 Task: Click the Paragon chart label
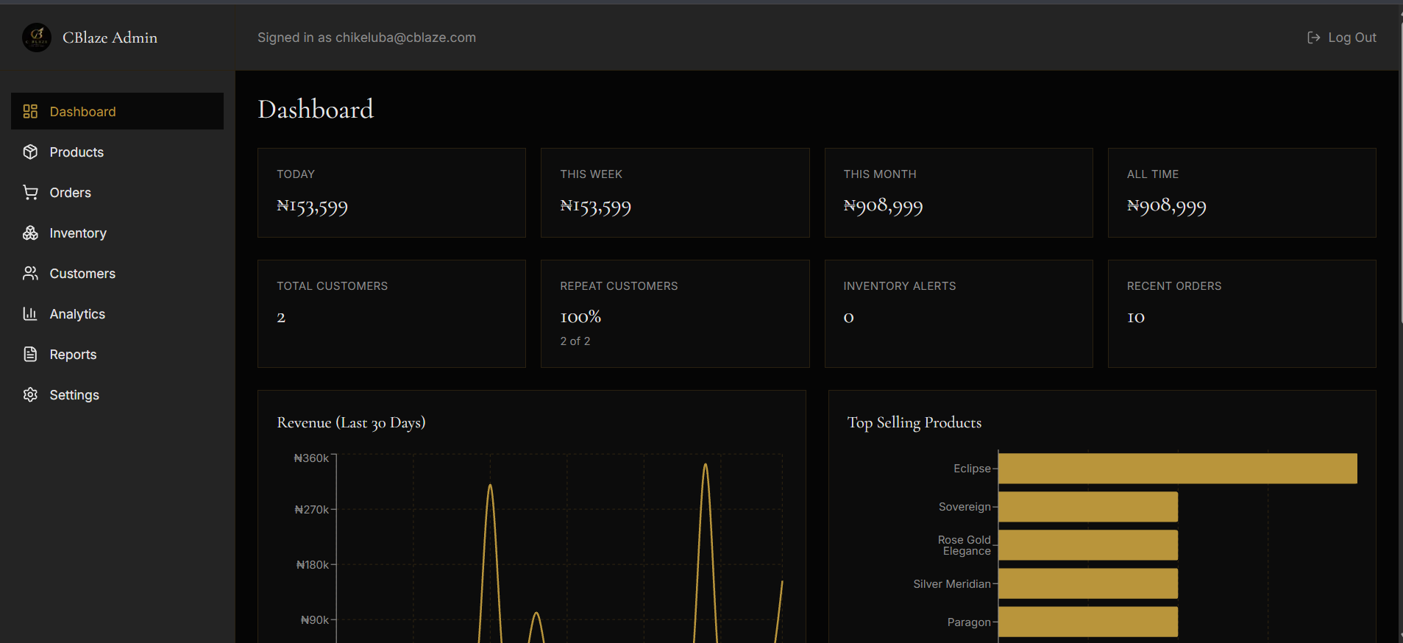pos(969,622)
